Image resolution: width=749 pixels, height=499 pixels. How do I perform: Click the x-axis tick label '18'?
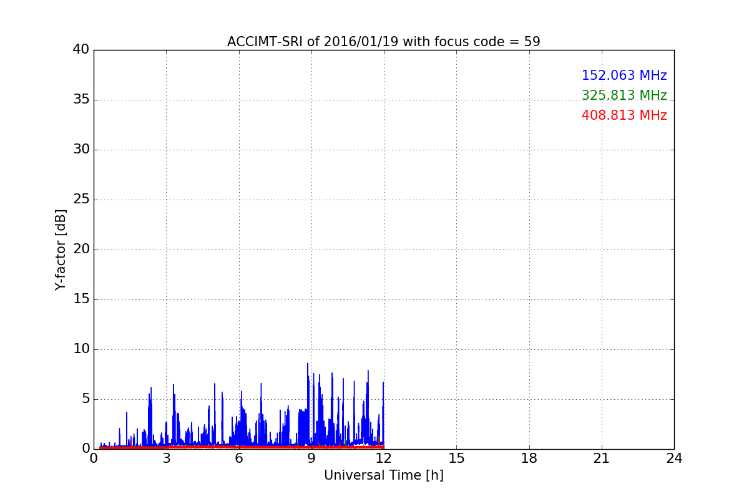tap(529, 458)
